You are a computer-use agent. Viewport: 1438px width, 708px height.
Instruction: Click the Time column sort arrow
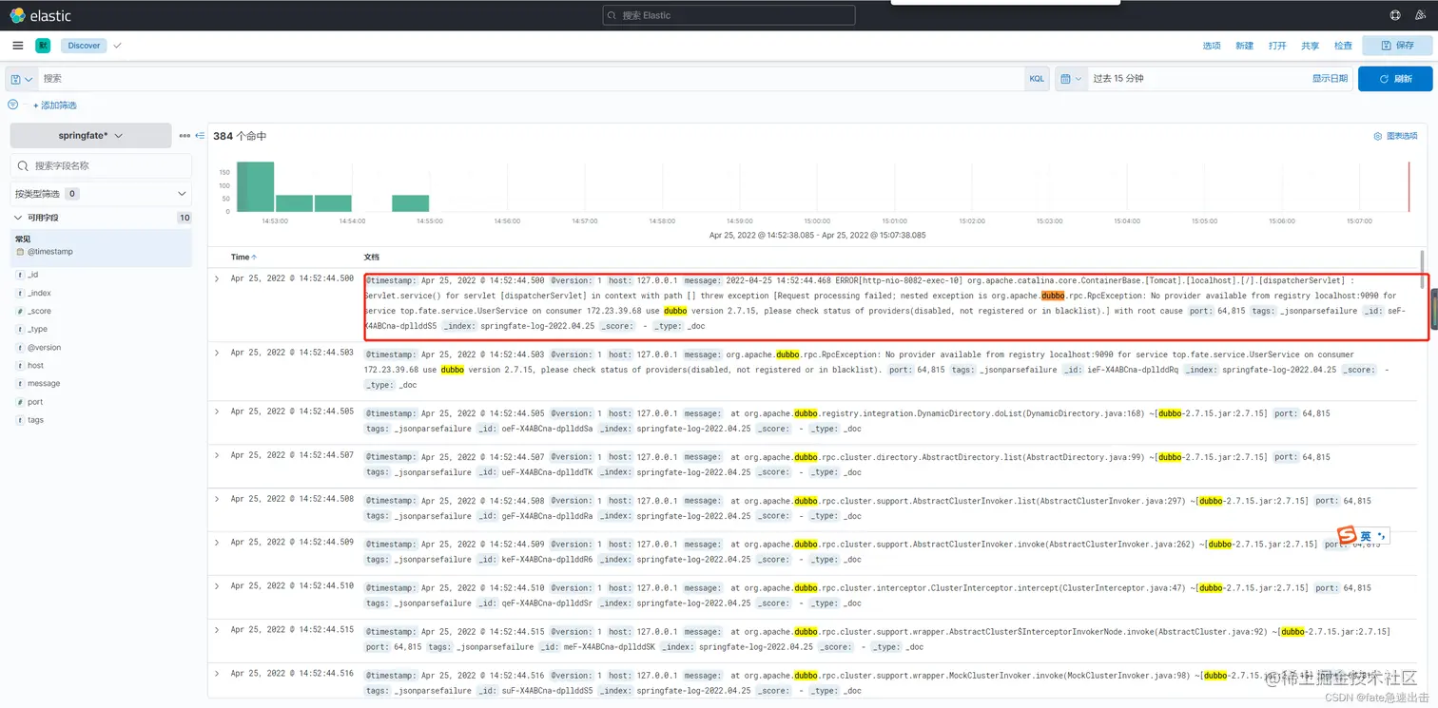[254, 258]
